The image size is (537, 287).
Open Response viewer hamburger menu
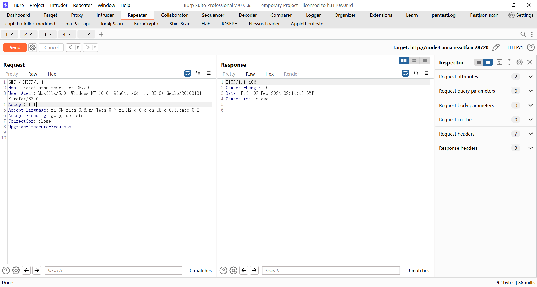427,73
